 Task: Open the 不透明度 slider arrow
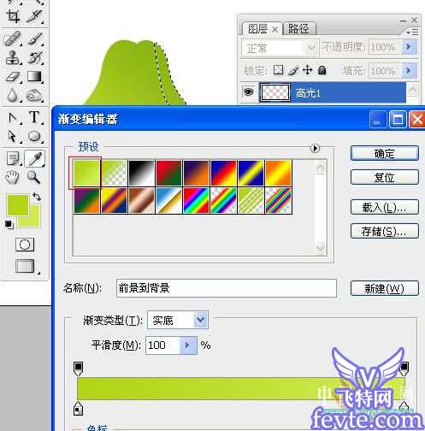tap(409, 46)
